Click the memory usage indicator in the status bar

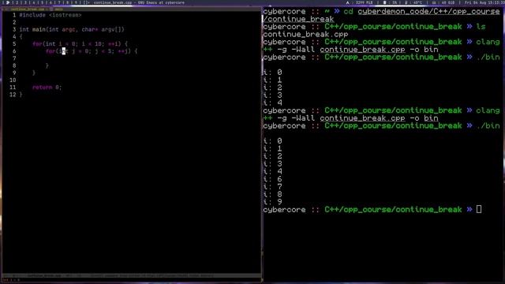[360, 2]
